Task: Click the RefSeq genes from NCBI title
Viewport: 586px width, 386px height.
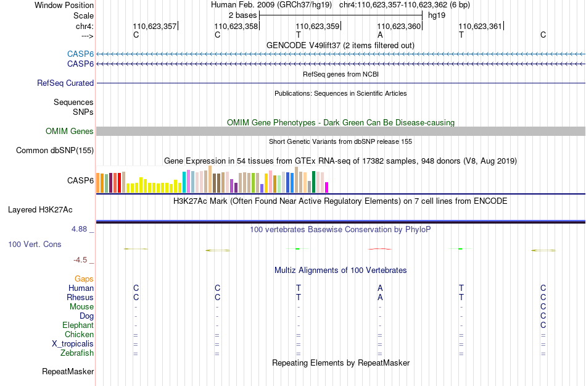Action: pos(340,74)
